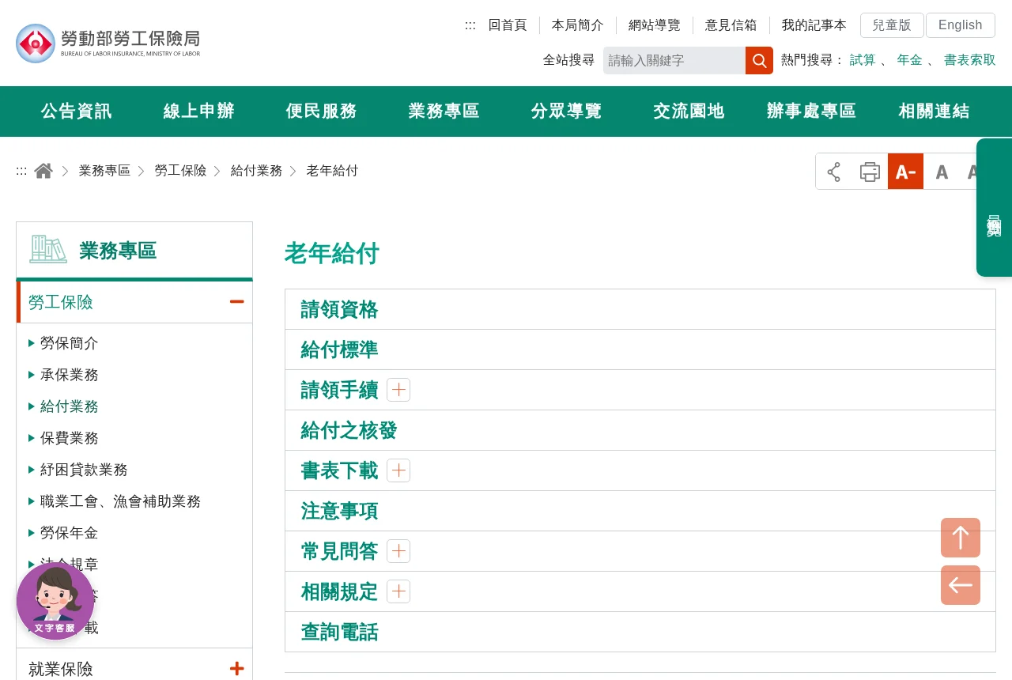Select the small font size A- button
Screen dimensions: 1012x680
tap(905, 172)
